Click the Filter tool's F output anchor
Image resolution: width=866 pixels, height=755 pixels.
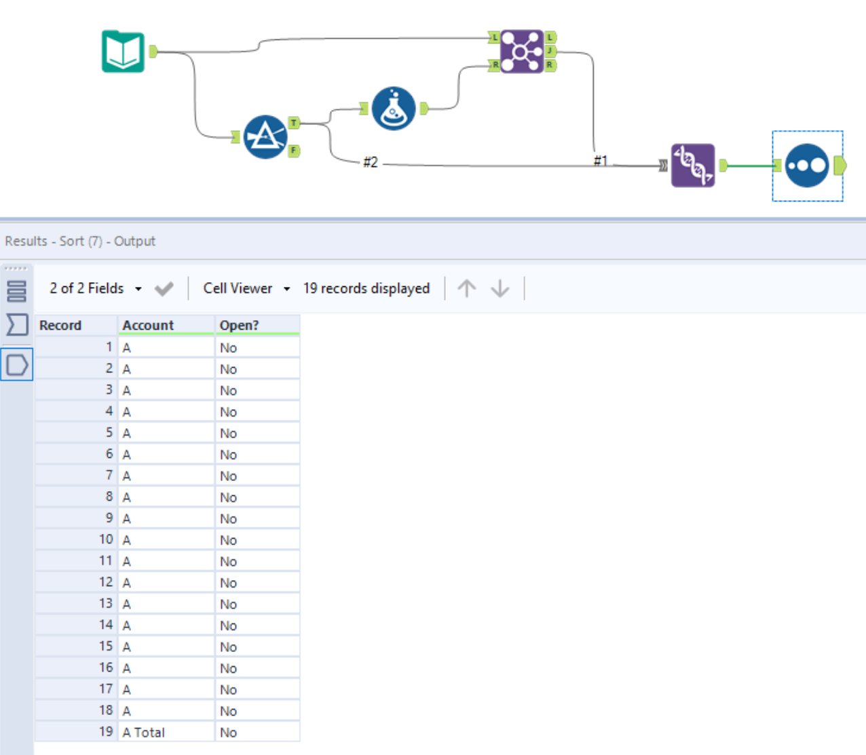tap(293, 150)
